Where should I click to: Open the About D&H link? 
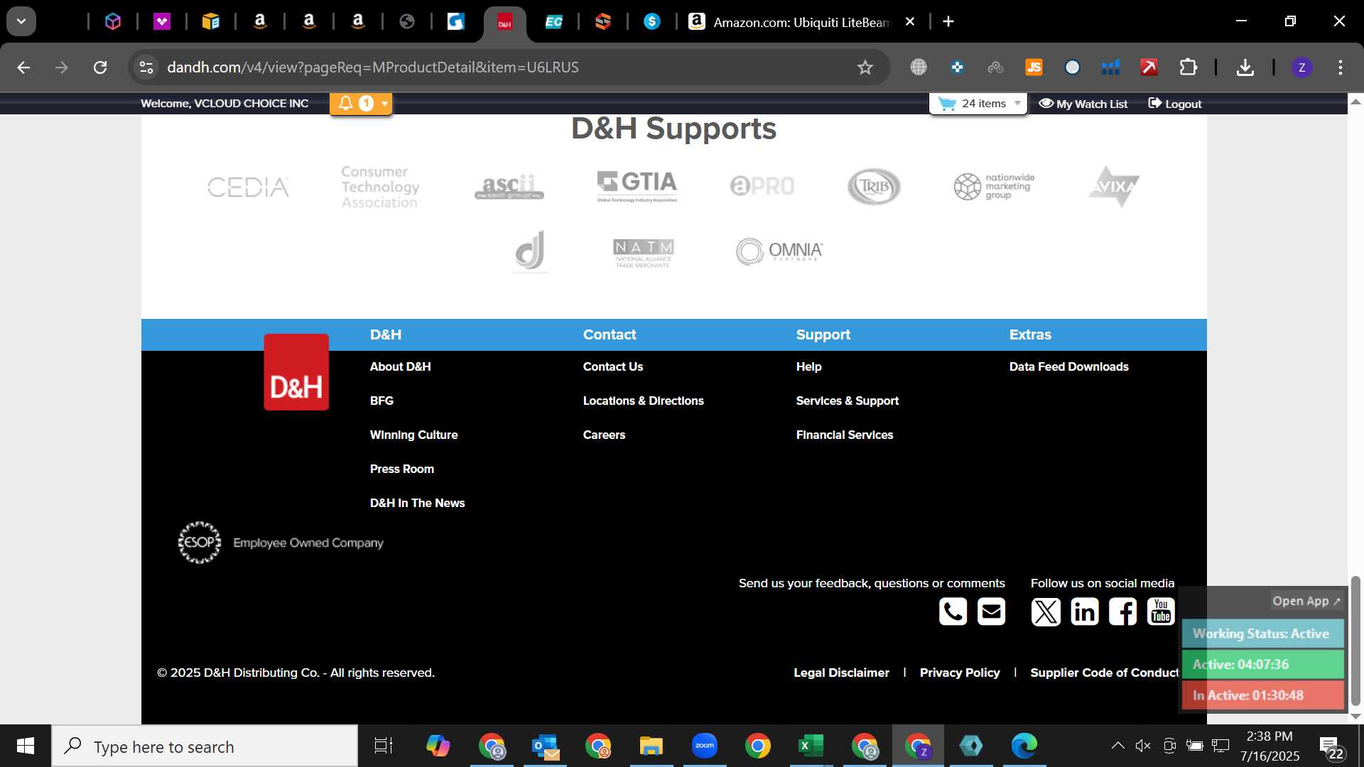(x=400, y=366)
